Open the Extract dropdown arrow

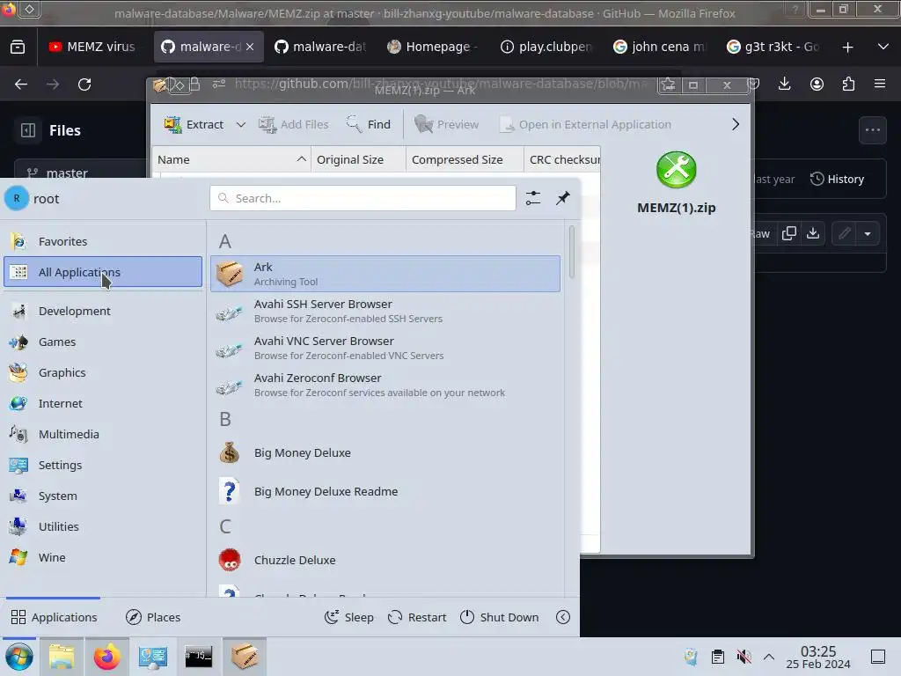pos(241,124)
